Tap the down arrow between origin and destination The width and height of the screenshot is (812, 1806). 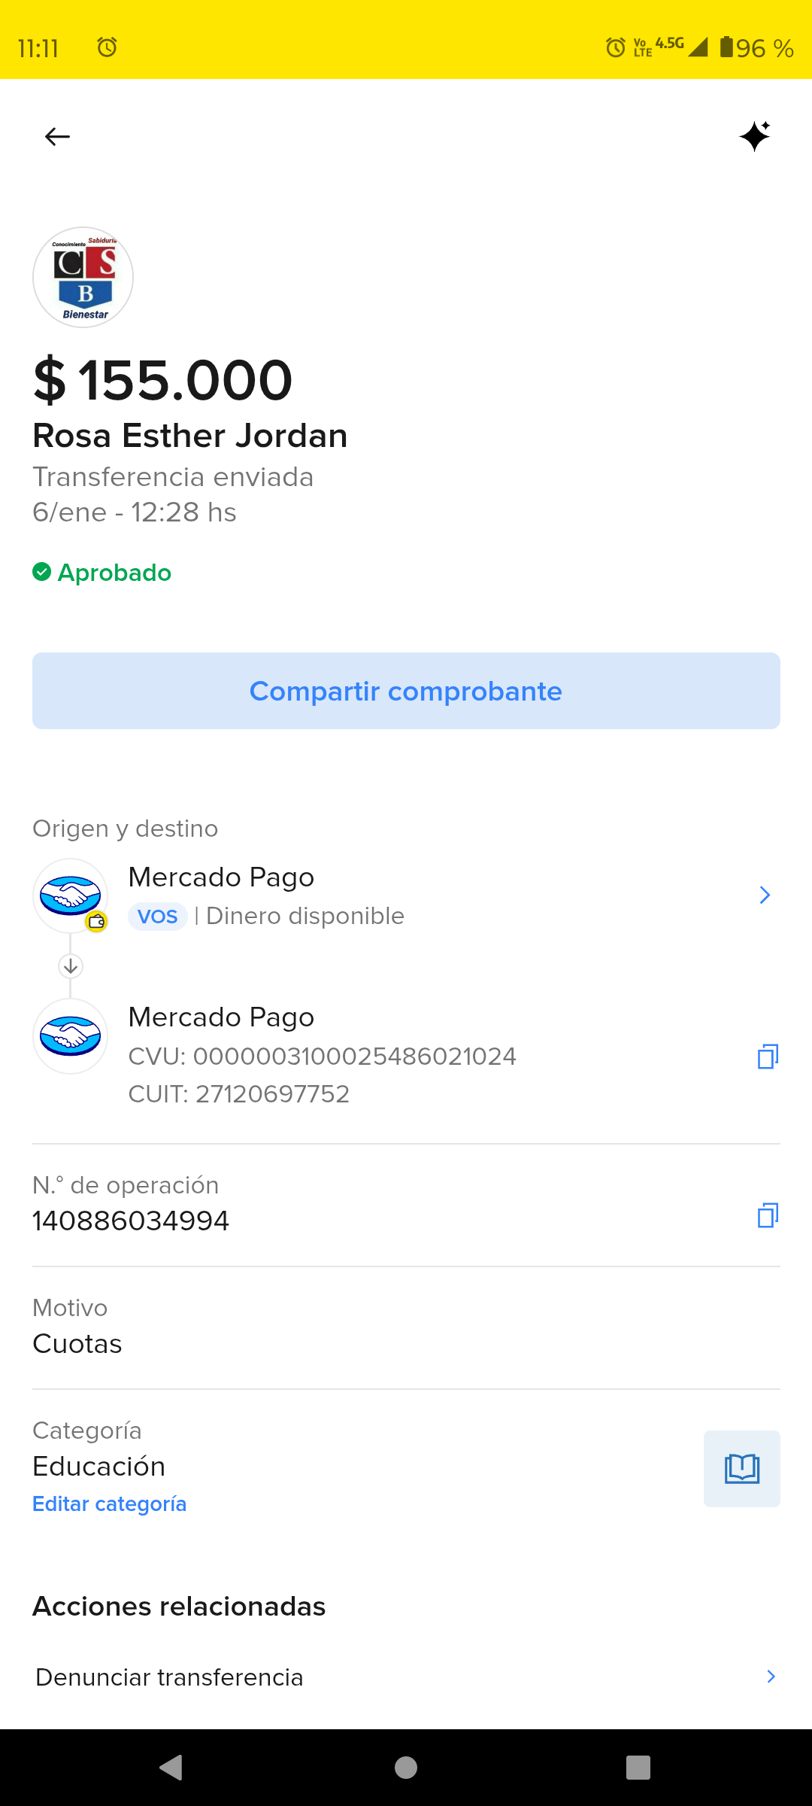(71, 965)
